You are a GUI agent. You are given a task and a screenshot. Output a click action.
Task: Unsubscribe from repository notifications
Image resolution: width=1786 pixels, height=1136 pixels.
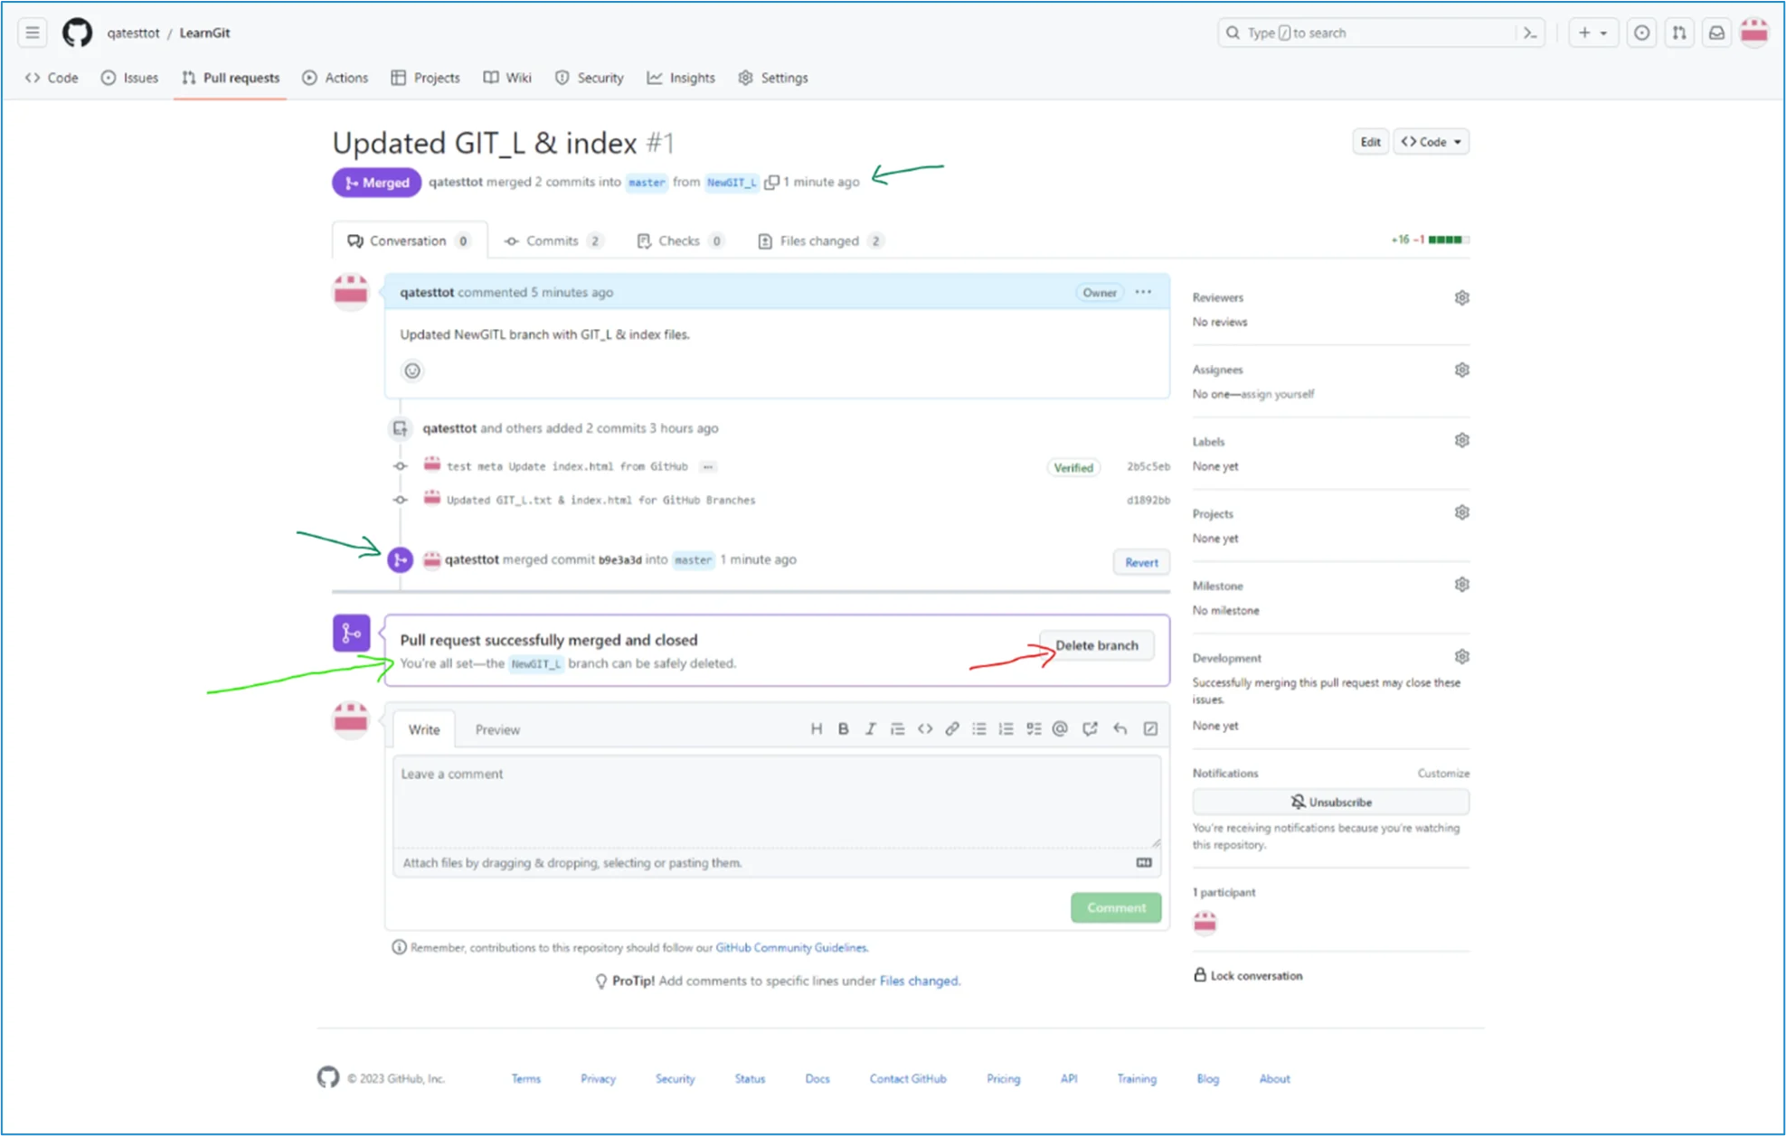point(1330,802)
